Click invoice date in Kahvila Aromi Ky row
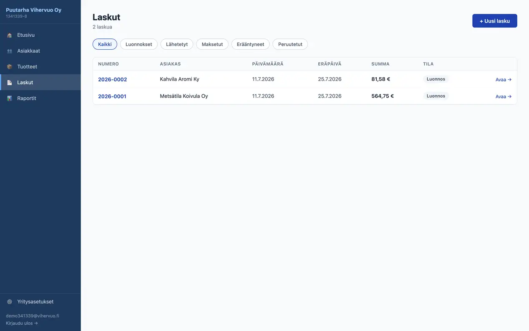Image resolution: width=529 pixels, height=331 pixels. (x=263, y=79)
